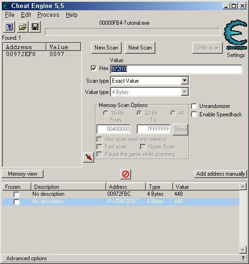
Task: Click the From address field 00400000
Action: pos(114,129)
